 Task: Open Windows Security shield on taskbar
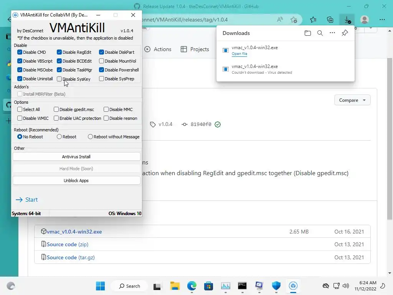pyautogui.click(x=276, y=286)
